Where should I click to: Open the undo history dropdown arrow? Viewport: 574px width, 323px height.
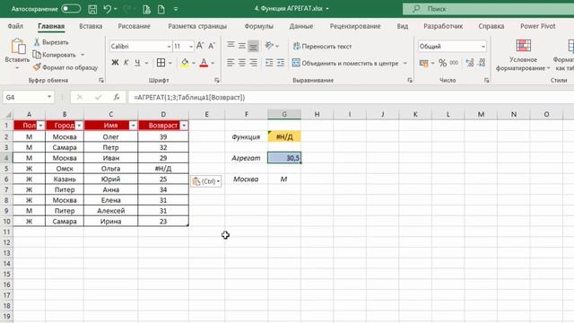[x=116, y=9]
